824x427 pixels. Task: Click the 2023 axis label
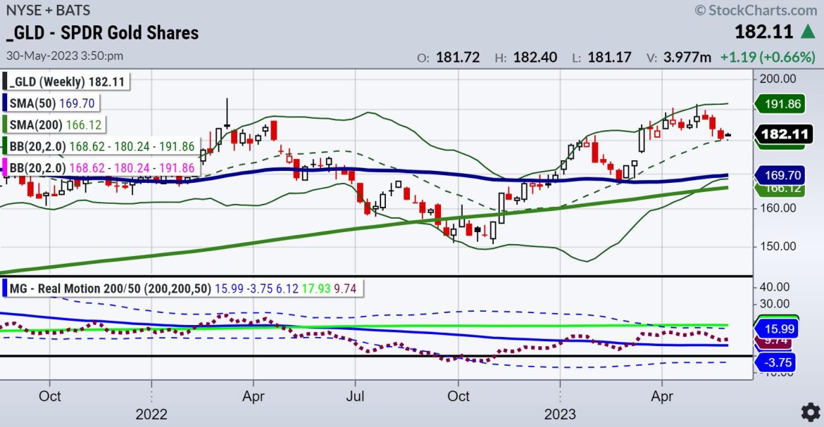click(561, 414)
